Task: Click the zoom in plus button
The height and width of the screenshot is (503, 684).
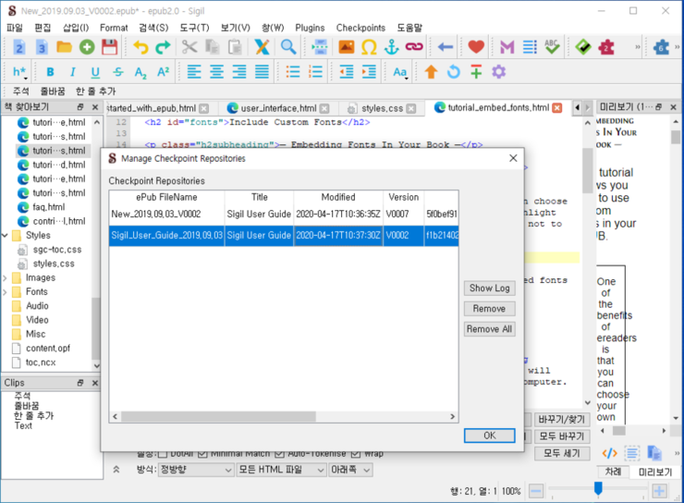Action: point(659,491)
